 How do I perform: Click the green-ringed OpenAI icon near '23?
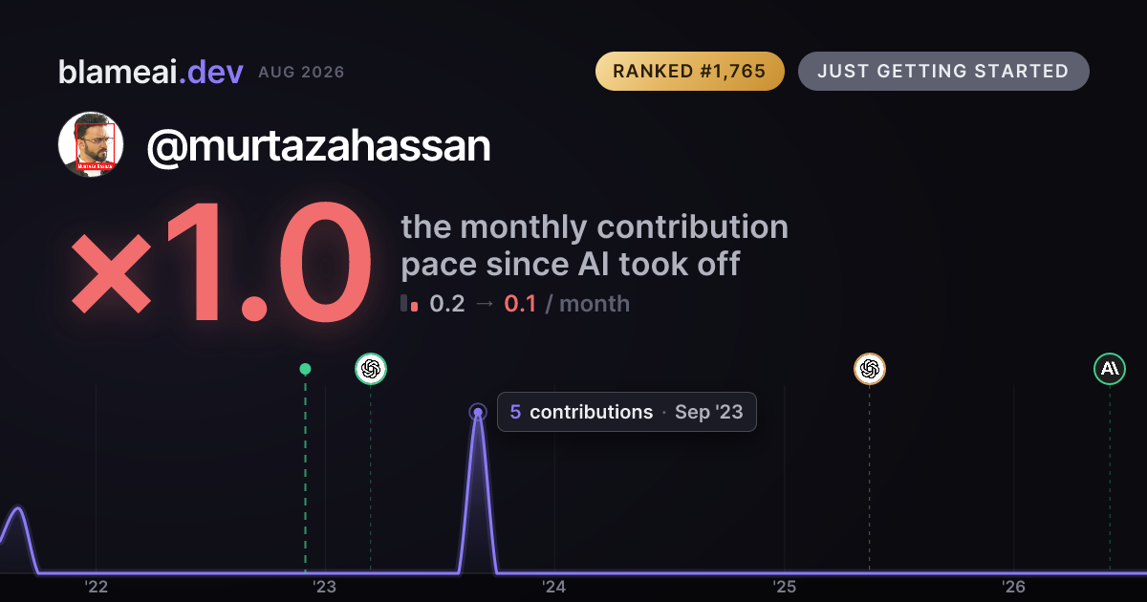[371, 368]
